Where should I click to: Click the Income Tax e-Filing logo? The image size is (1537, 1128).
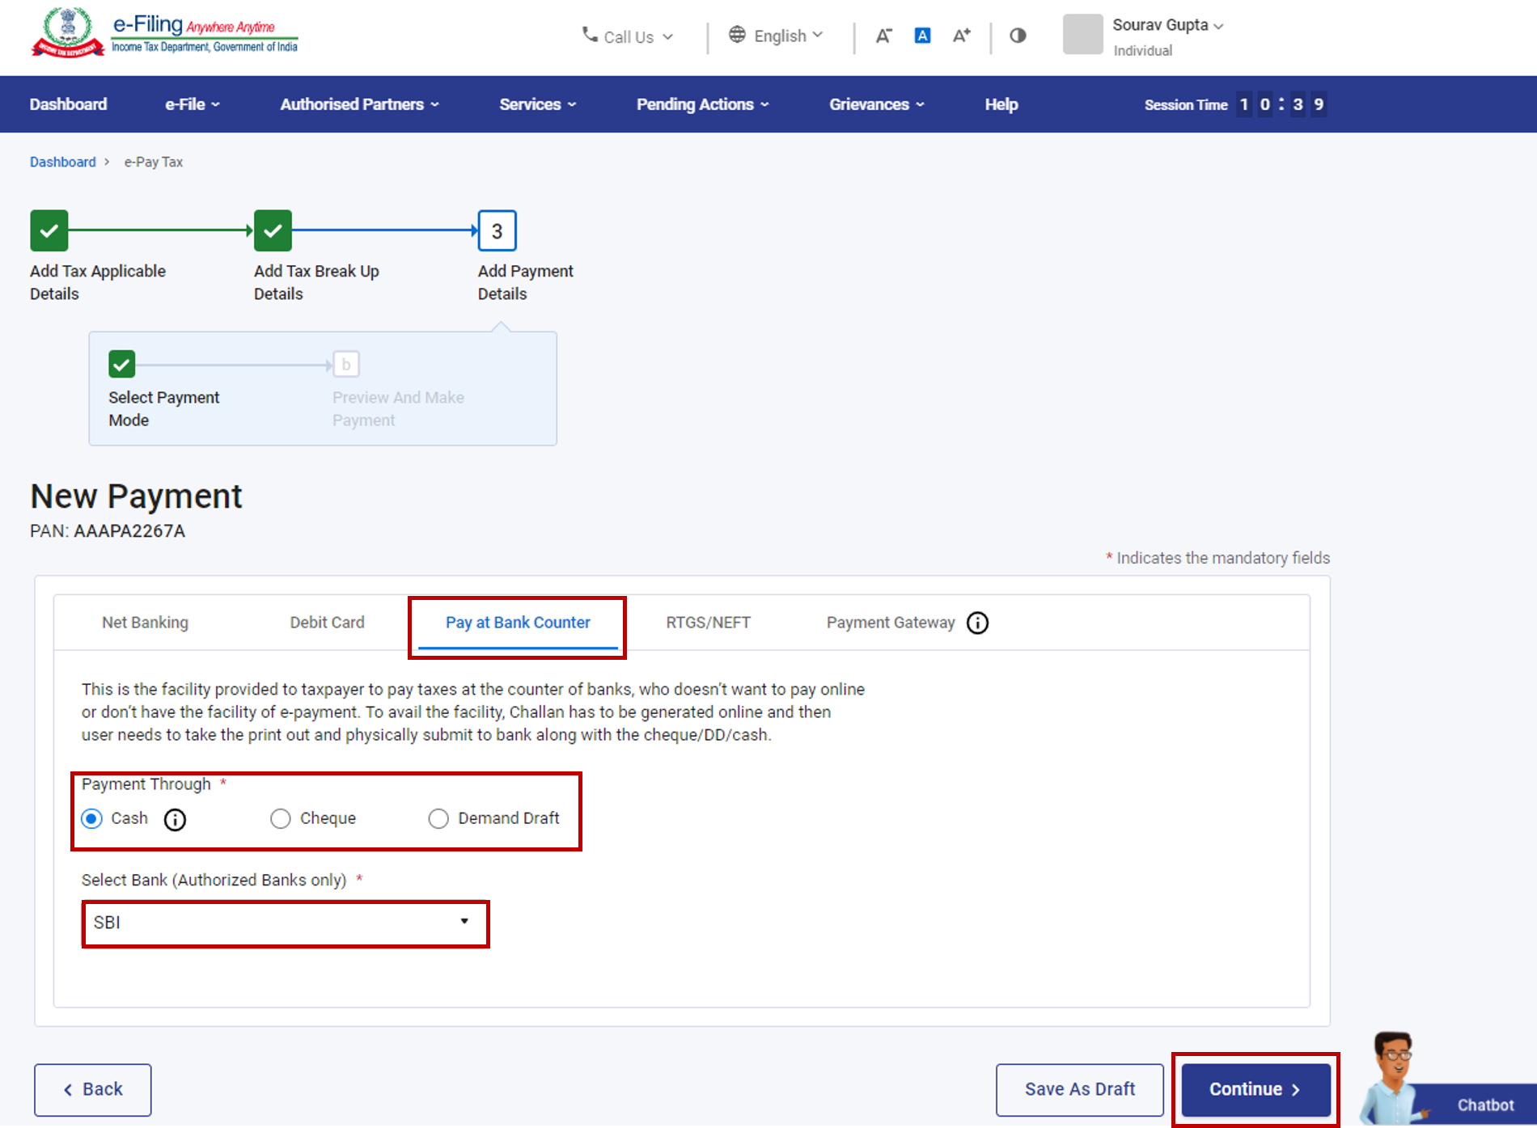[x=166, y=32]
